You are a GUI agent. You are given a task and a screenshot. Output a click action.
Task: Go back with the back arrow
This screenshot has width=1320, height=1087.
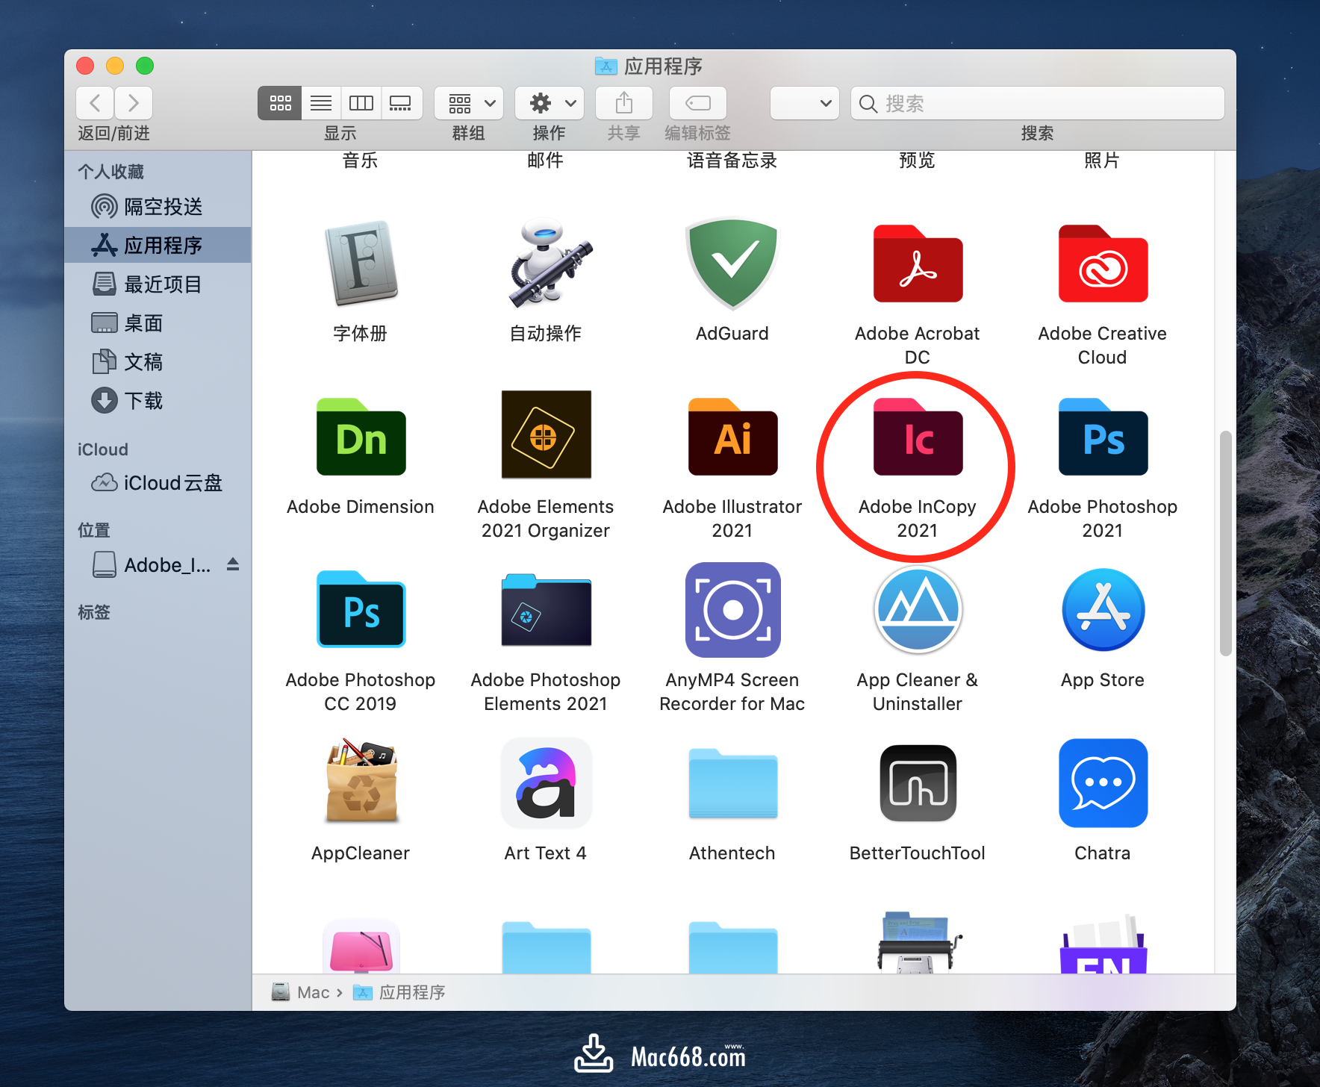[95, 103]
